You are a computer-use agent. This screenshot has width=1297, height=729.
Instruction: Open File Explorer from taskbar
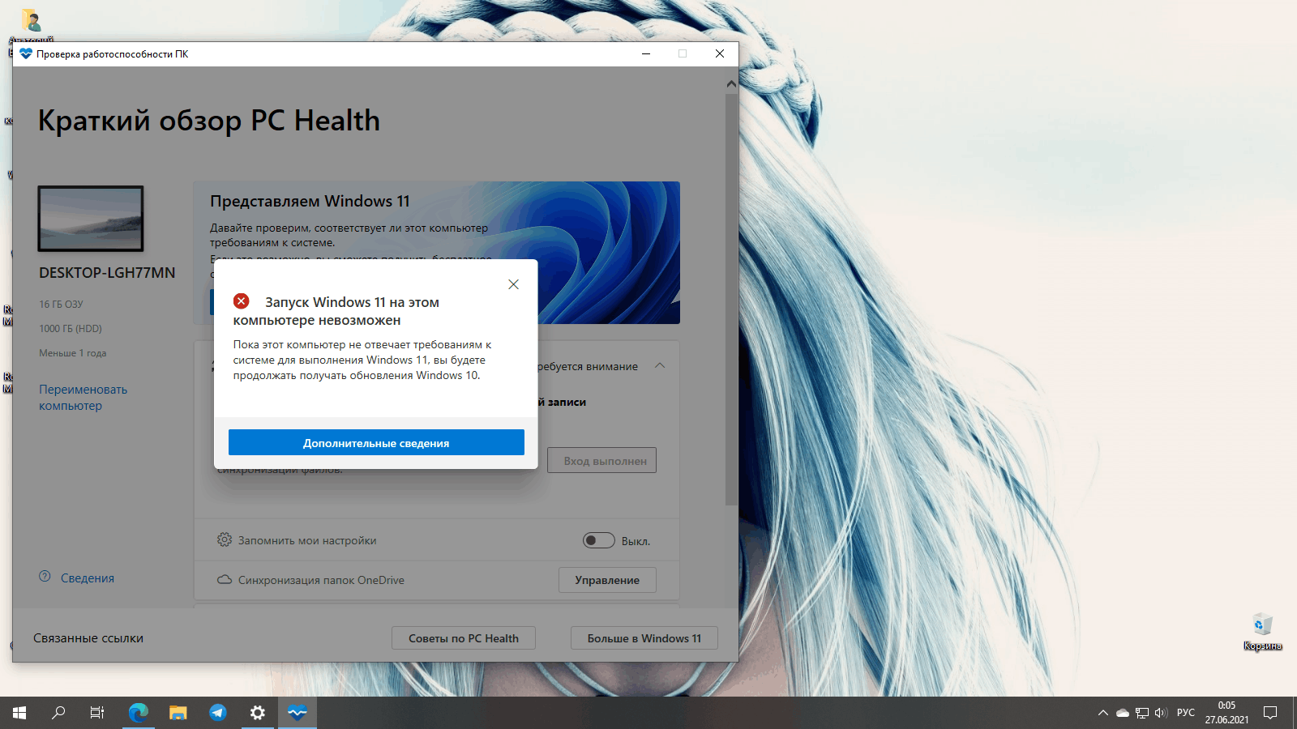178,713
